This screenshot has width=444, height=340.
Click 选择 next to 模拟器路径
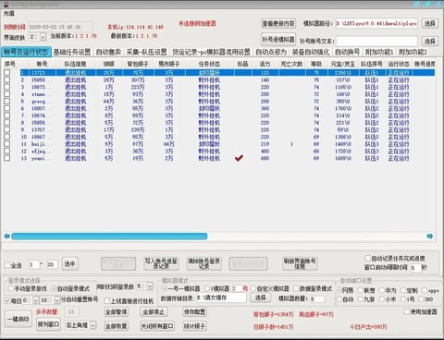coord(429,23)
